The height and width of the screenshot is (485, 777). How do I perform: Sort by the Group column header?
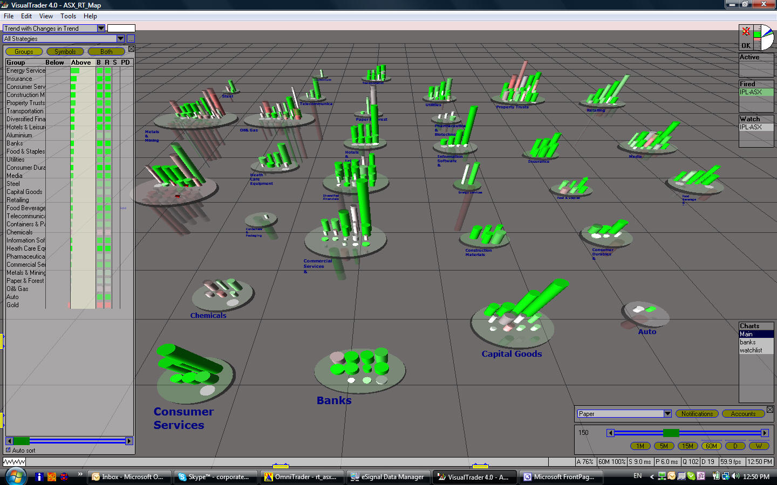pyautogui.click(x=16, y=63)
